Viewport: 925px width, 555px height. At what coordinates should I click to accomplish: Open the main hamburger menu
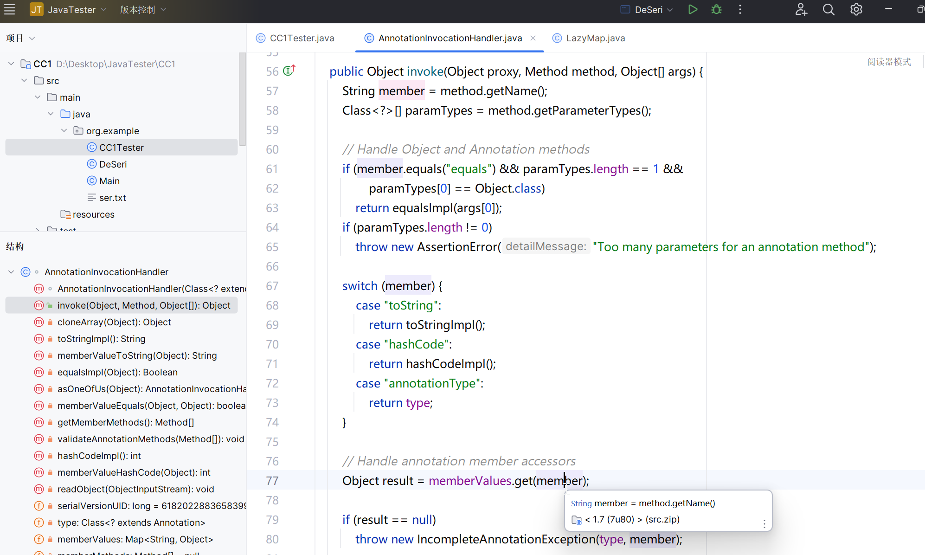click(x=10, y=10)
